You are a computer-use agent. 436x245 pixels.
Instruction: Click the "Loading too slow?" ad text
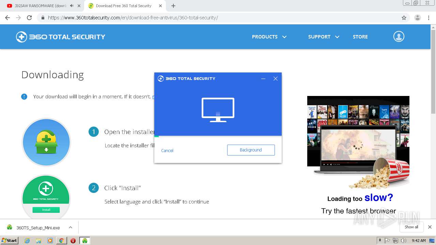pos(360,198)
